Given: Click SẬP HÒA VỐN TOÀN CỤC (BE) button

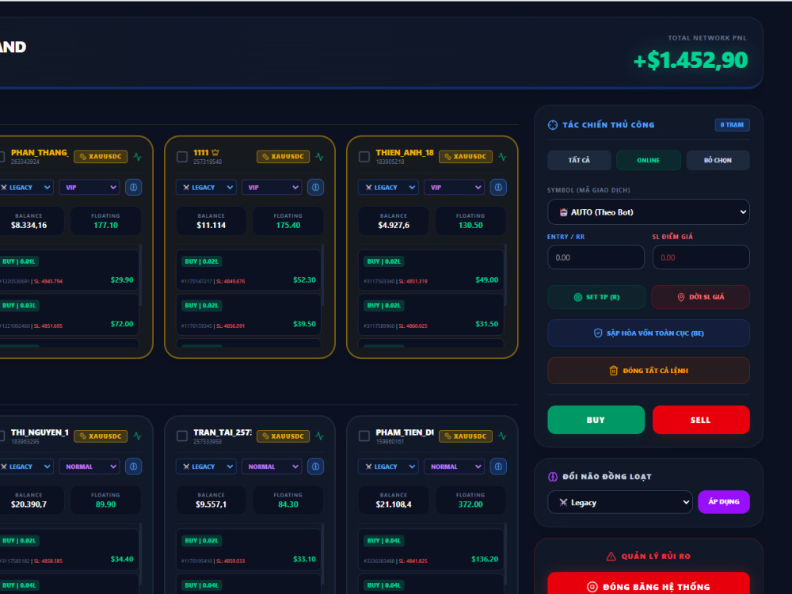Looking at the screenshot, I should coord(649,333).
